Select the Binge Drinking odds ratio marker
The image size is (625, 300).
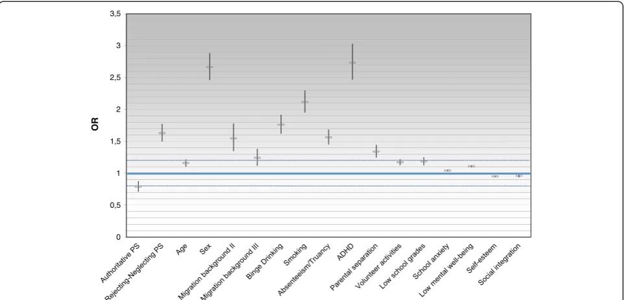[281, 125]
